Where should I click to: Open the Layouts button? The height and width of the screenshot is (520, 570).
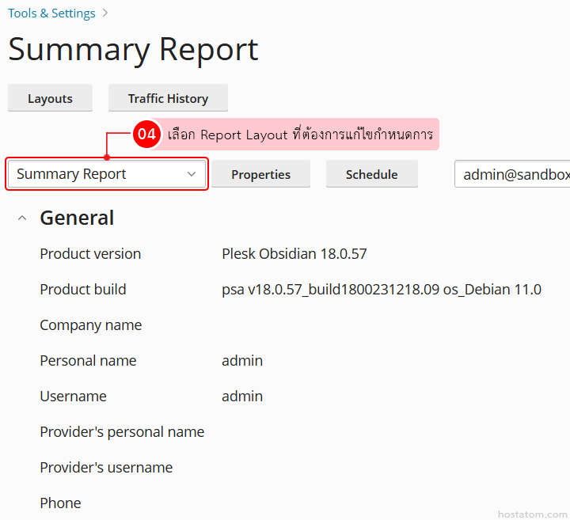(50, 99)
